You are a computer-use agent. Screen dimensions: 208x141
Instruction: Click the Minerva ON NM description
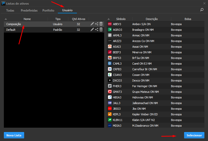point(142,52)
